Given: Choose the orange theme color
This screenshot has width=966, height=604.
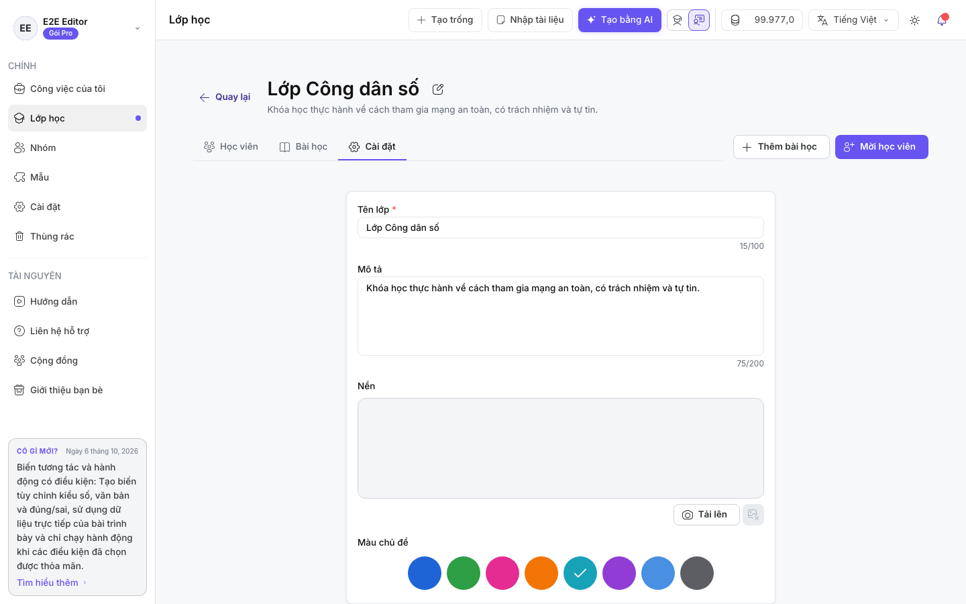Looking at the screenshot, I should click(541, 573).
